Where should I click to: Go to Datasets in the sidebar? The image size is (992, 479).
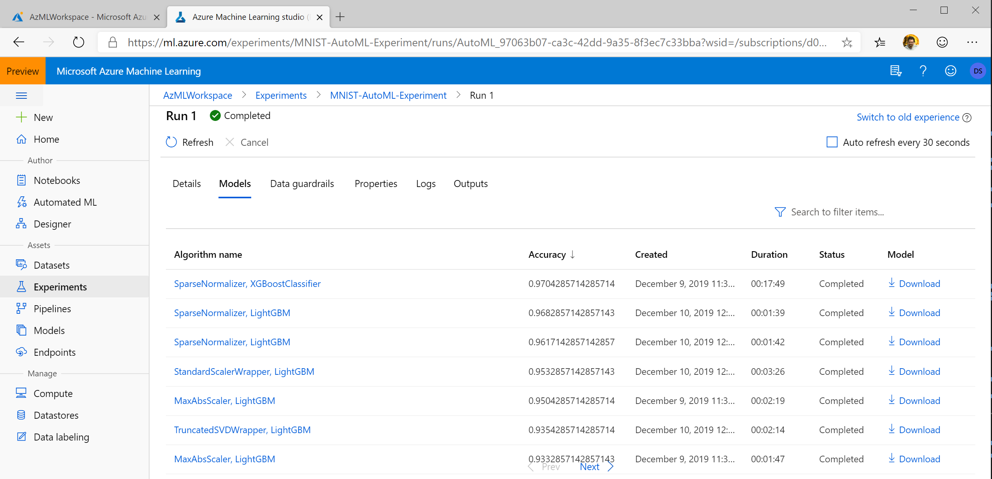(x=51, y=265)
